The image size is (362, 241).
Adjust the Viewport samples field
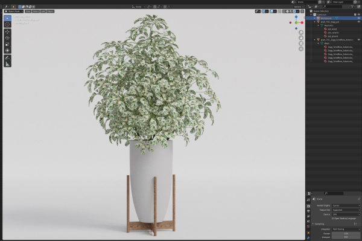346,237
